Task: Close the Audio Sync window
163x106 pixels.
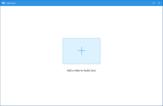Action: pos(159,3)
